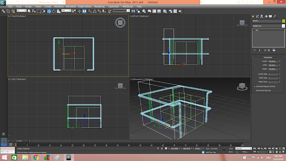Image resolution: width=286 pixels, height=161 pixels.
Task: Click Configure Modifier Sets button
Action: coord(274,50)
